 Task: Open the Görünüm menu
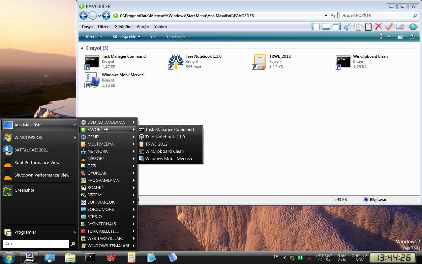click(123, 27)
